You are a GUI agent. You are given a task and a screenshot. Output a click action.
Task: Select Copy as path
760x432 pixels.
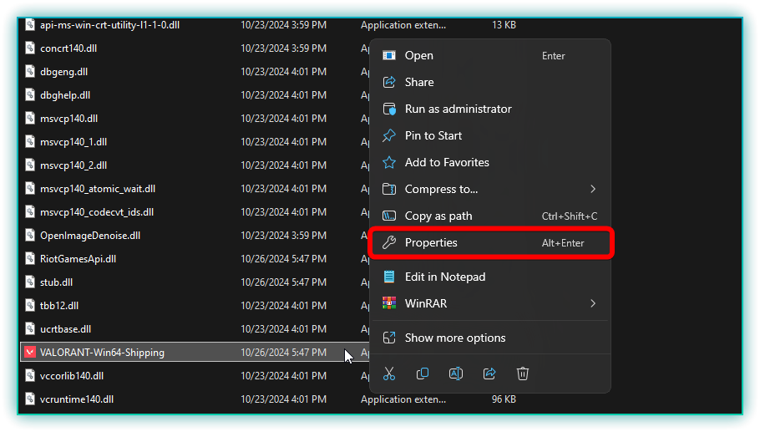(489, 216)
